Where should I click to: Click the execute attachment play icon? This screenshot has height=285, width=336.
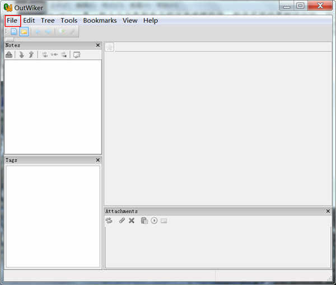tap(154, 220)
